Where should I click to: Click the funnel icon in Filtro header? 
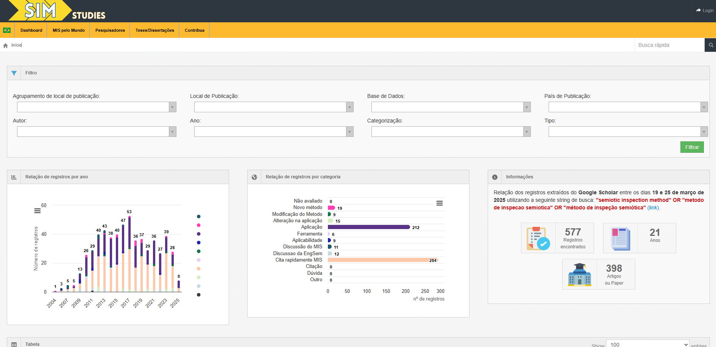(14, 73)
